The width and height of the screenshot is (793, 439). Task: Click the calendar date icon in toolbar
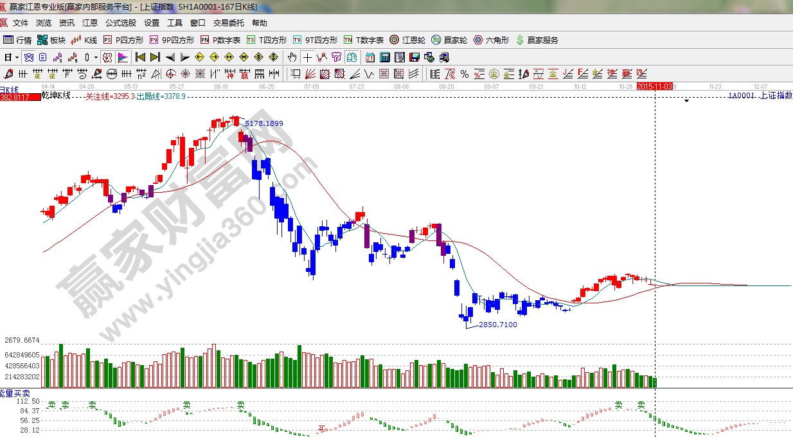(x=370, y=57)
